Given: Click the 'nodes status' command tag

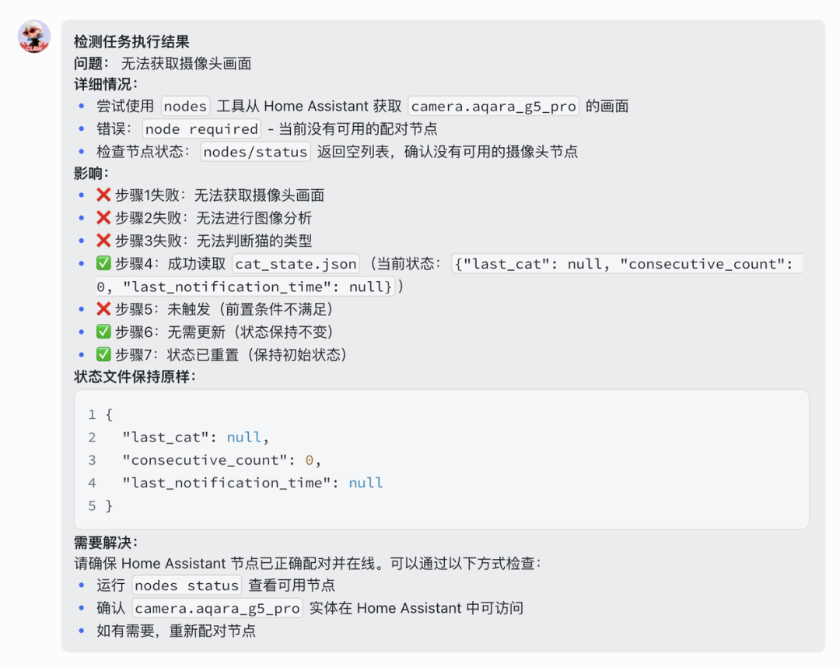Looking at the screenshot, I should coord(187,585).
